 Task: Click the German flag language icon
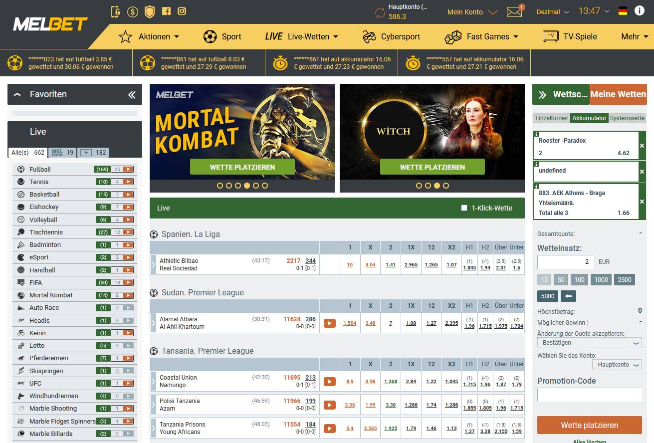(623, 11)
